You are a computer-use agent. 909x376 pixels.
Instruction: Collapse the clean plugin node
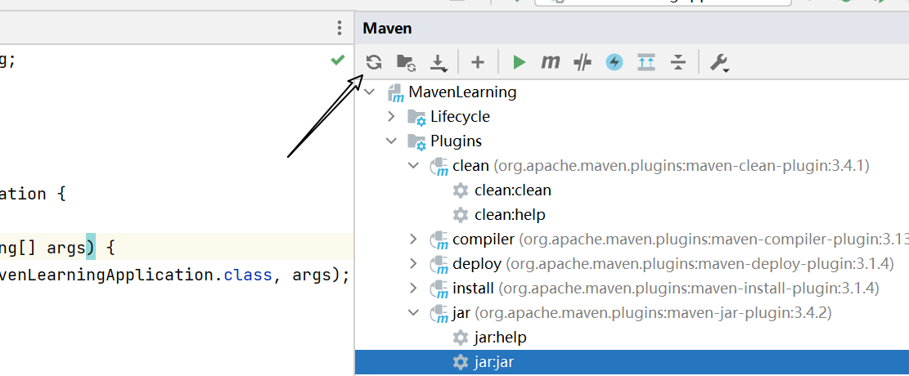pyautogui.click(x=414, y=166)
